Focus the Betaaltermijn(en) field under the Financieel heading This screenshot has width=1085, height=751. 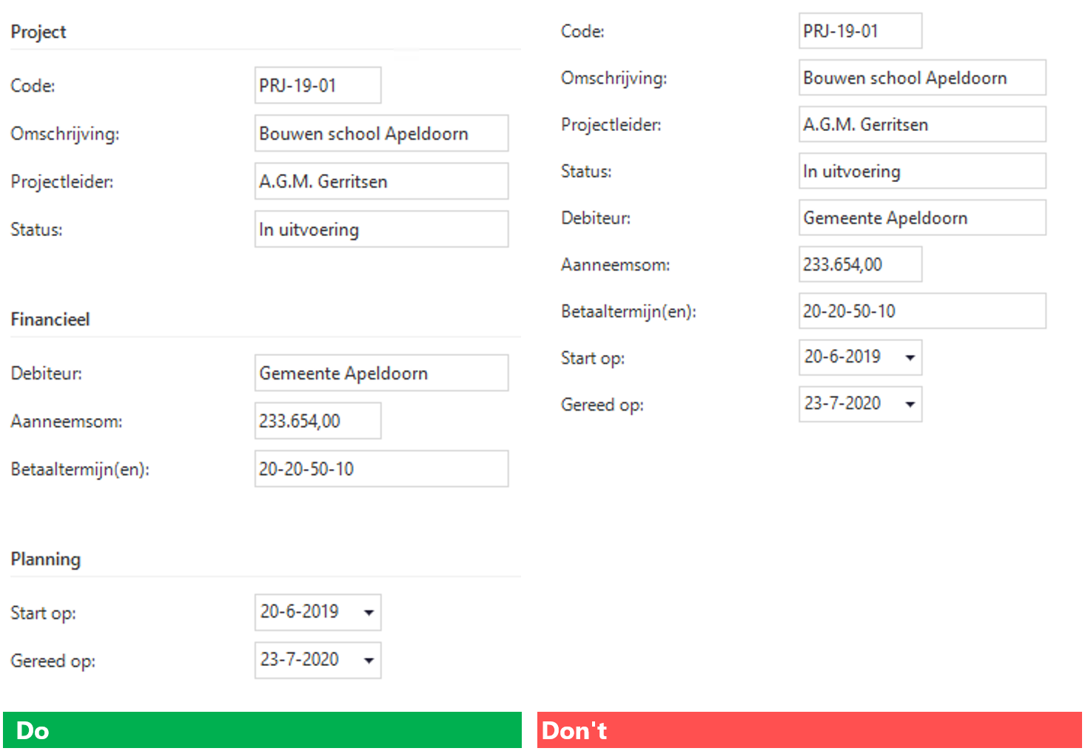[381, 470]
